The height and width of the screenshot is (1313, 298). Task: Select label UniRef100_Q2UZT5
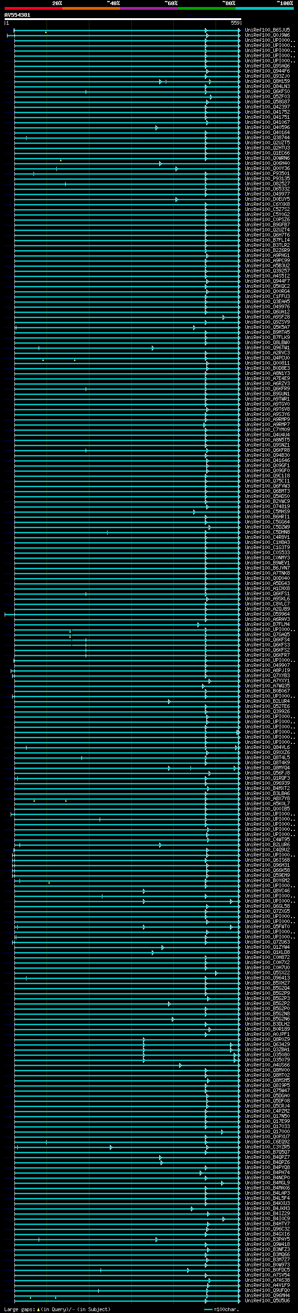(x=267, y=143)
